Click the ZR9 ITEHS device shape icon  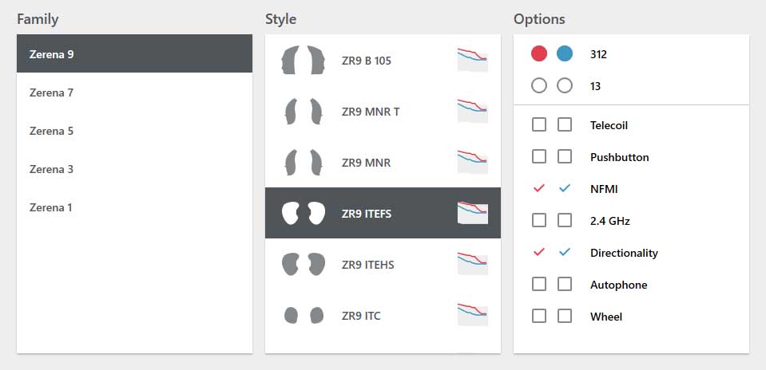point(304,264)
